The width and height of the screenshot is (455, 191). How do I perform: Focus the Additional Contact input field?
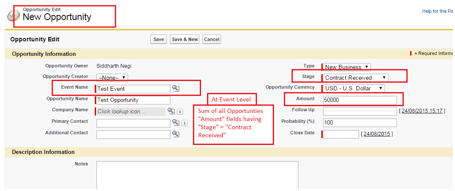134,134
